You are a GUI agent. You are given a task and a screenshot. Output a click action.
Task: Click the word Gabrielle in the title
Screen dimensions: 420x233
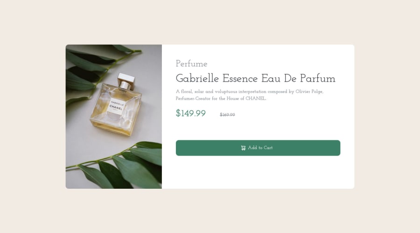pos(197,78)
